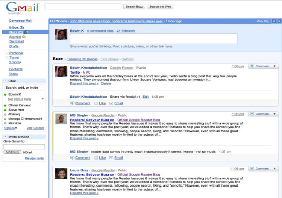Image resolution: width=282 pixels, height=198 pixels.
Task: Expand the '6 more' labels list
Action: 15,62
